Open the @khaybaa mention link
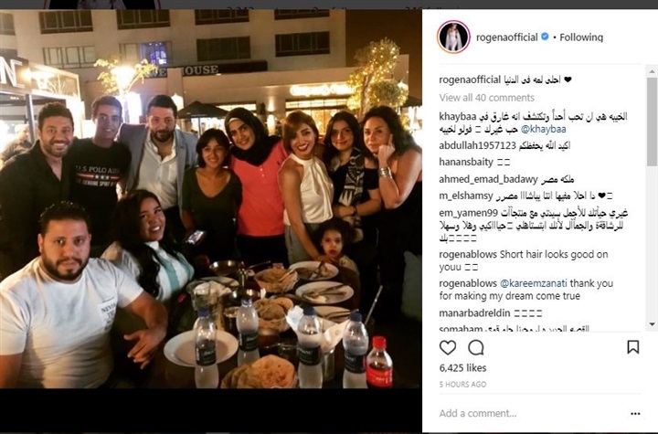This screenshot has height=434, width=658. 543,129
